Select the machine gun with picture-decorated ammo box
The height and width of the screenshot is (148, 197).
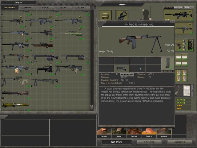click(x=15, y=69)
